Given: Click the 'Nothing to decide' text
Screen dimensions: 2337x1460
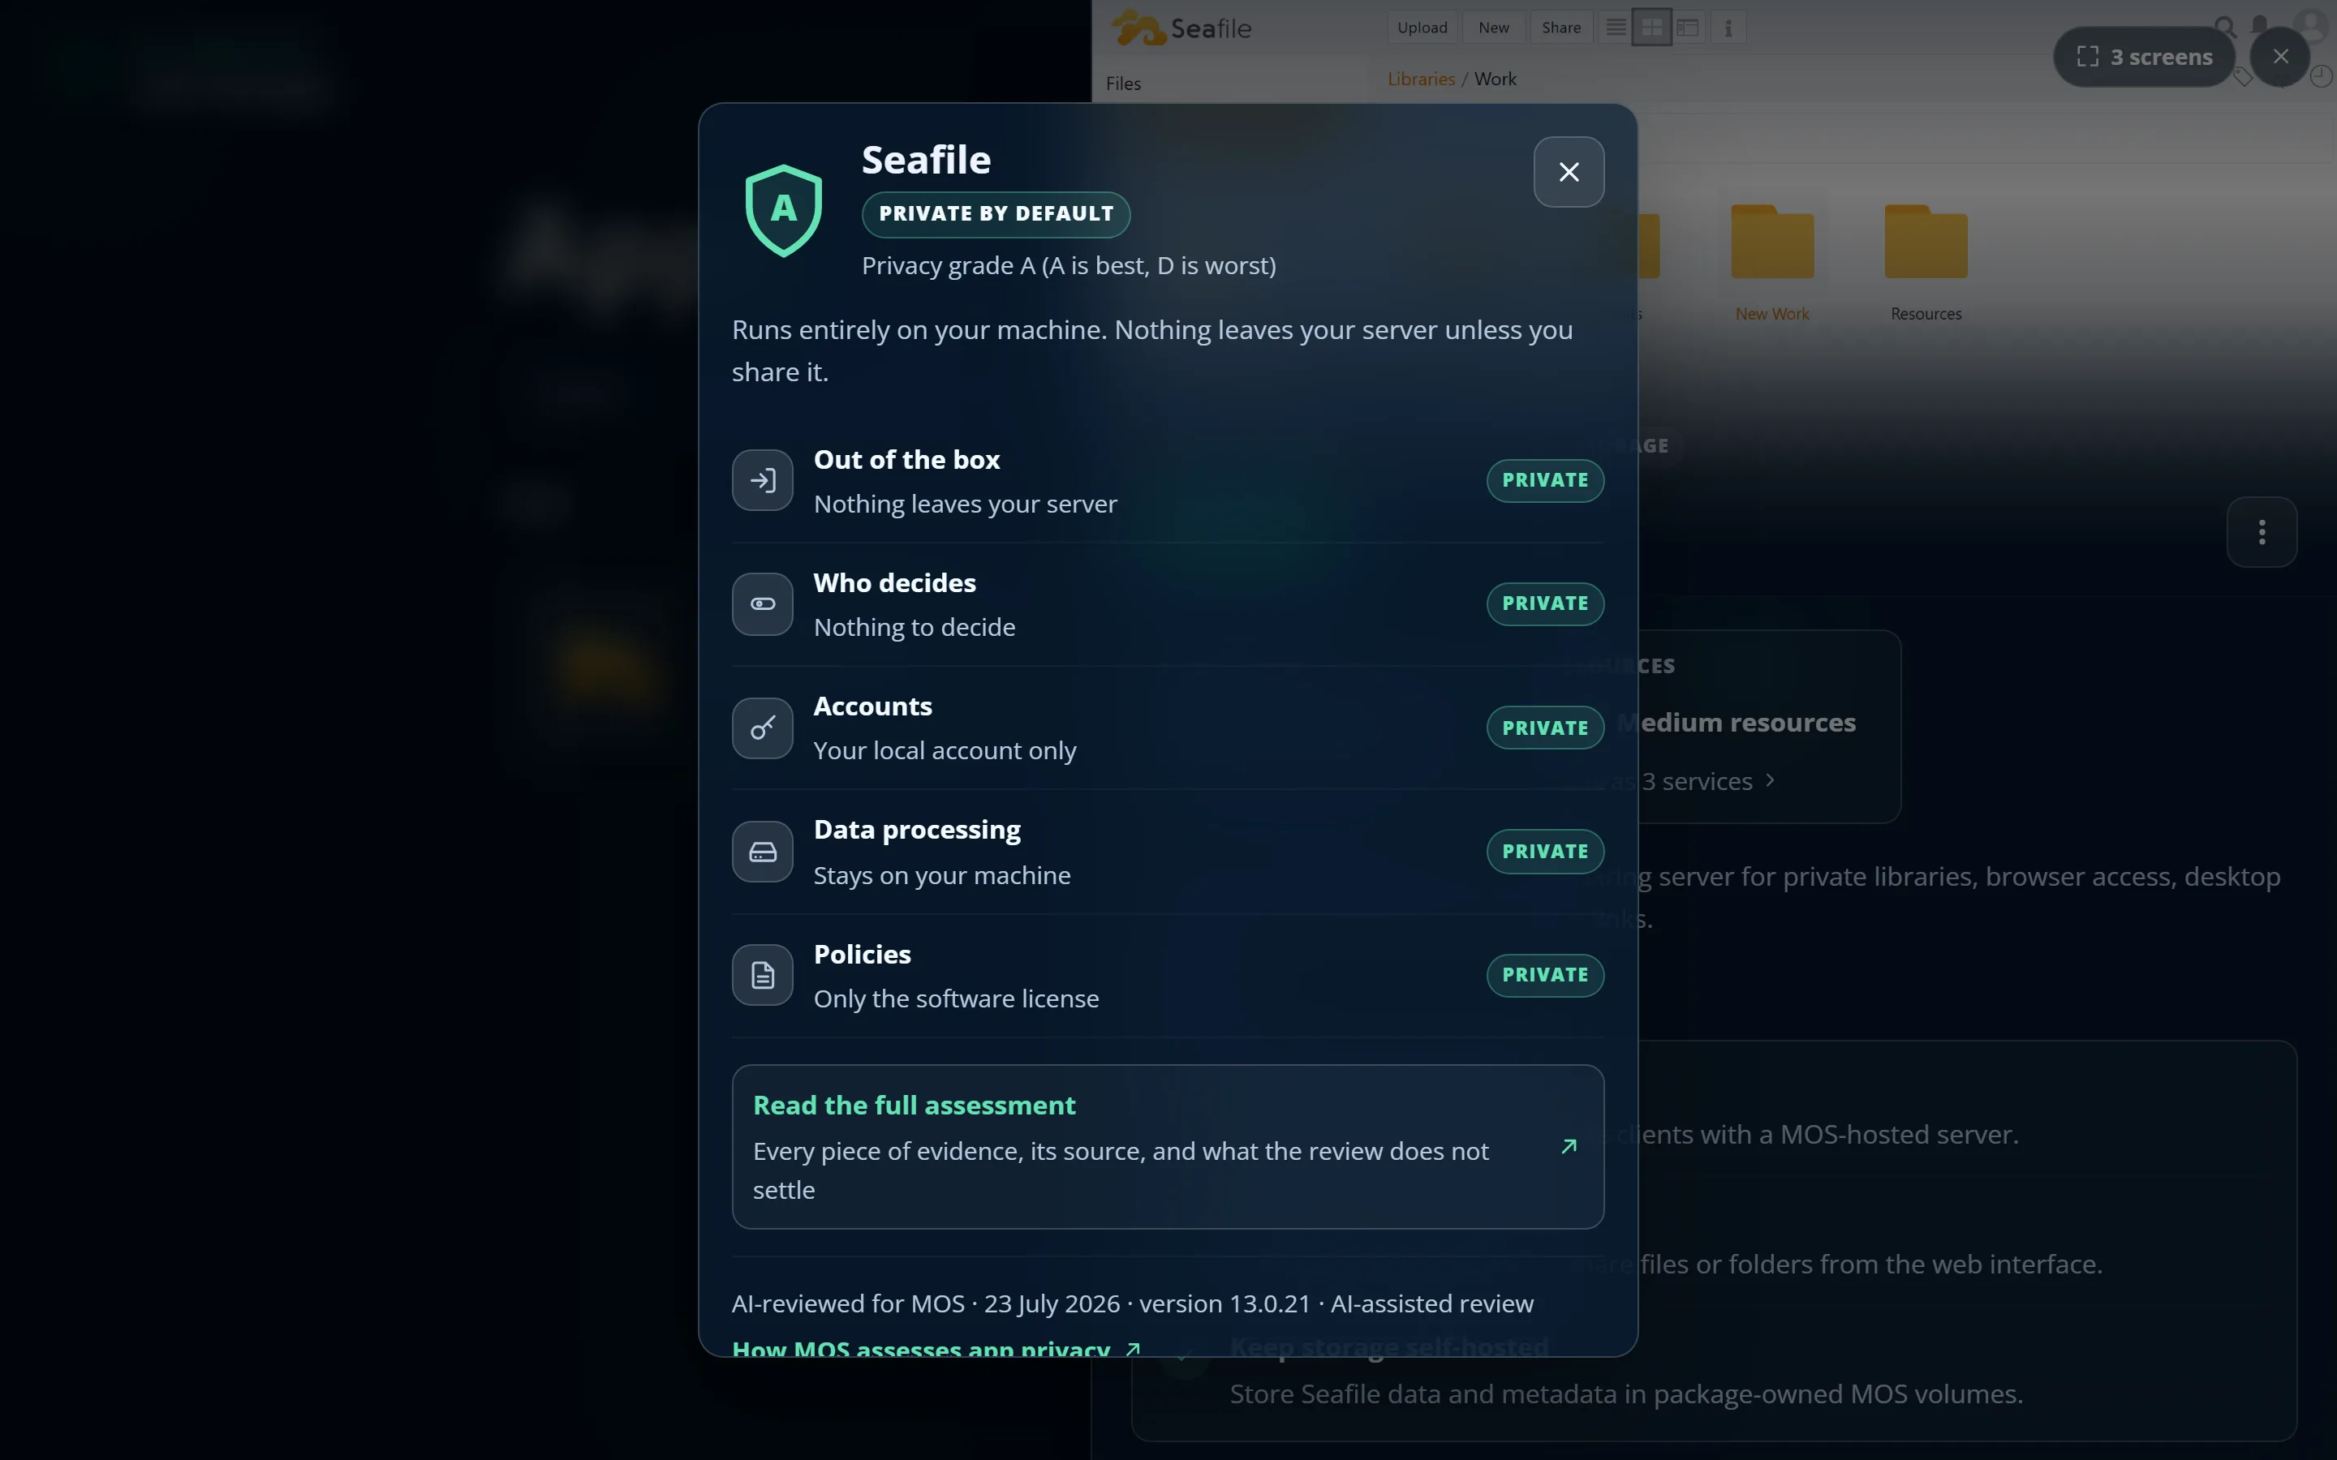Looking at the screenshot, I should pos(914,628).
